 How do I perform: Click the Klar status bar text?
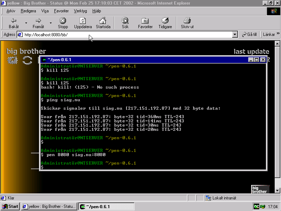(11, 198)
